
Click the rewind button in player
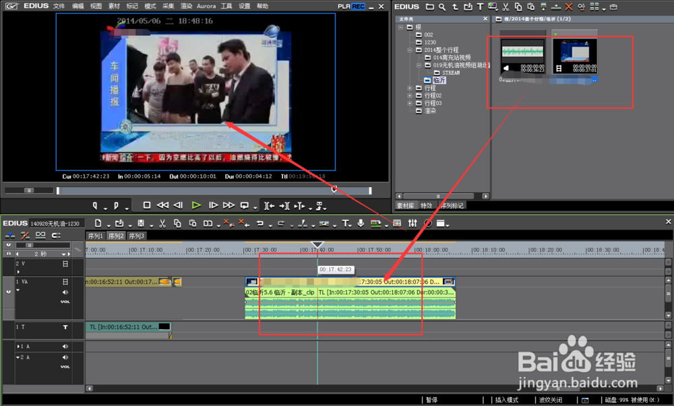coord(162,205)
